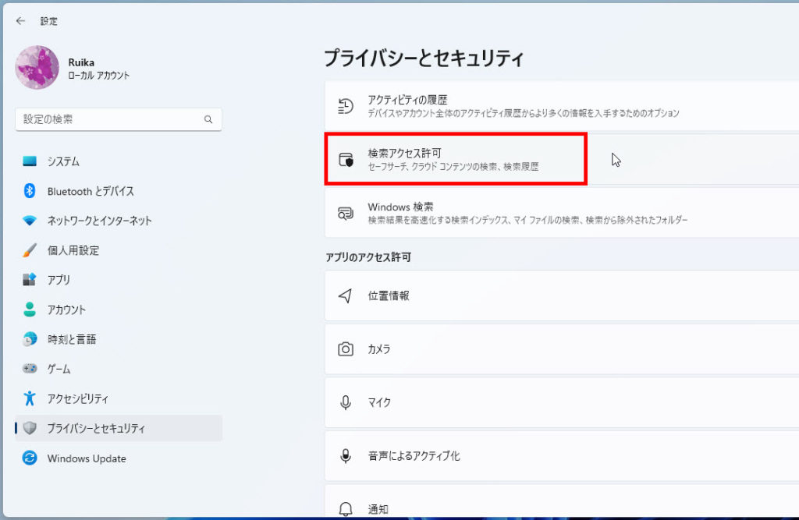Click the 個人用設定 paintbrush icon

point(30,250)
